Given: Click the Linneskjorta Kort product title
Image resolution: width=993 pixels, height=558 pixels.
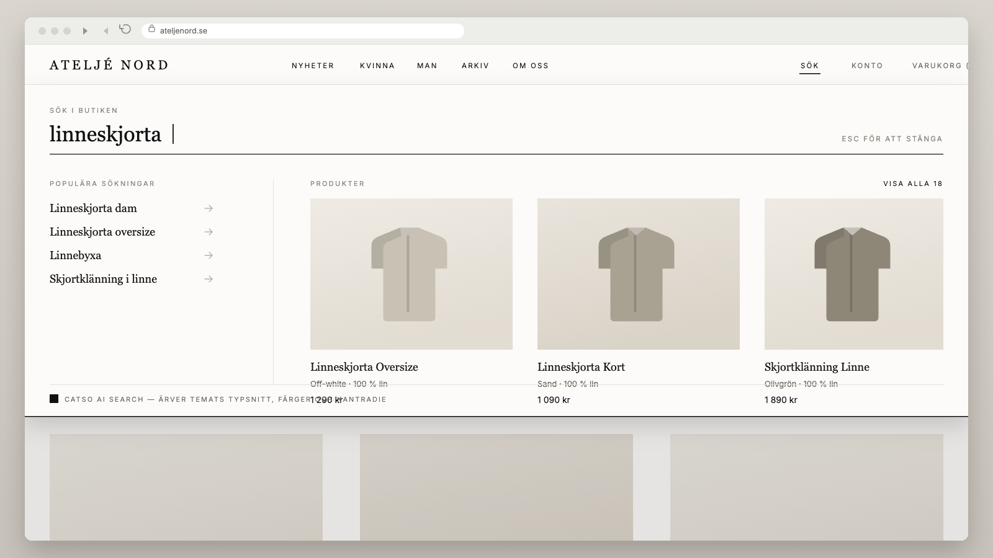Looking at the screenshot, I should point(581,367).
